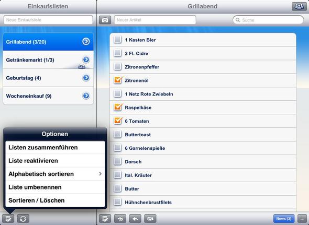
Task: Open Getränkemarkt list detail arrow
Action: tap(86, 60)
